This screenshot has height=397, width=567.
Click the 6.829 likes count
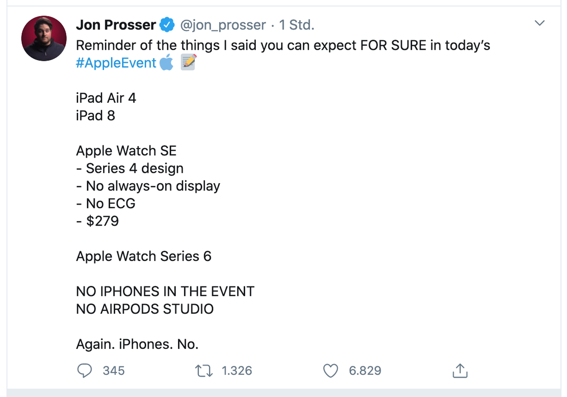click(x=365, y=370)
